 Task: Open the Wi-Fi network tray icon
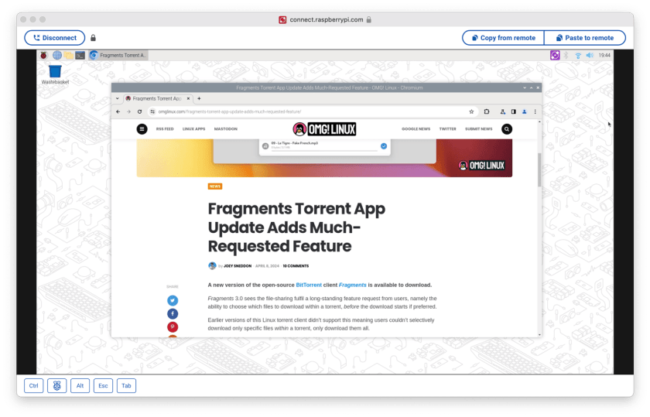tap(578, 55)
